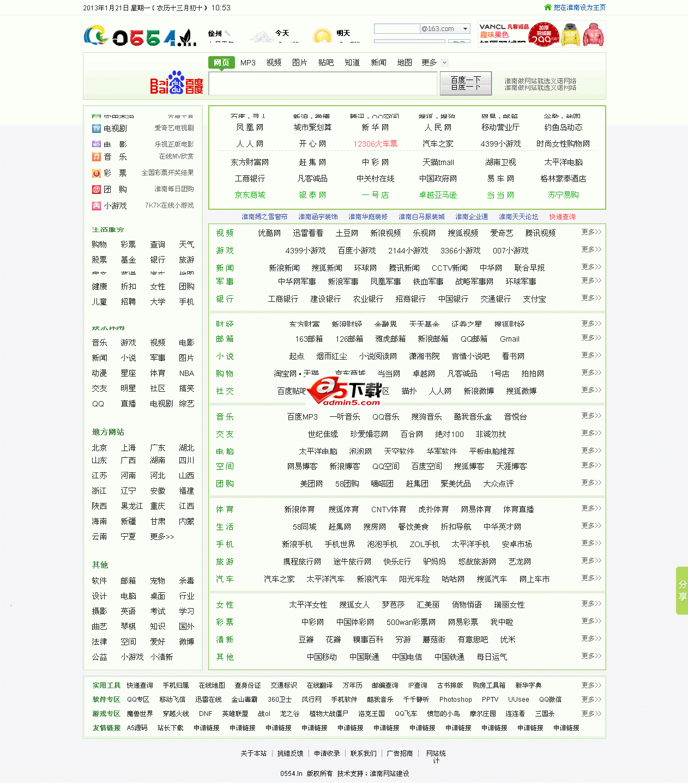
Task: Switch to the 贴吧 search tab
Action: coord(325,62)
